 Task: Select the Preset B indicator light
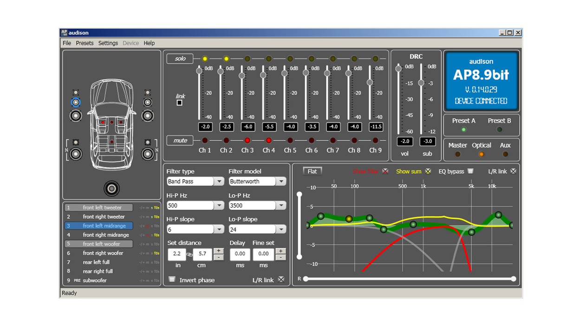(x=499, y=130)
